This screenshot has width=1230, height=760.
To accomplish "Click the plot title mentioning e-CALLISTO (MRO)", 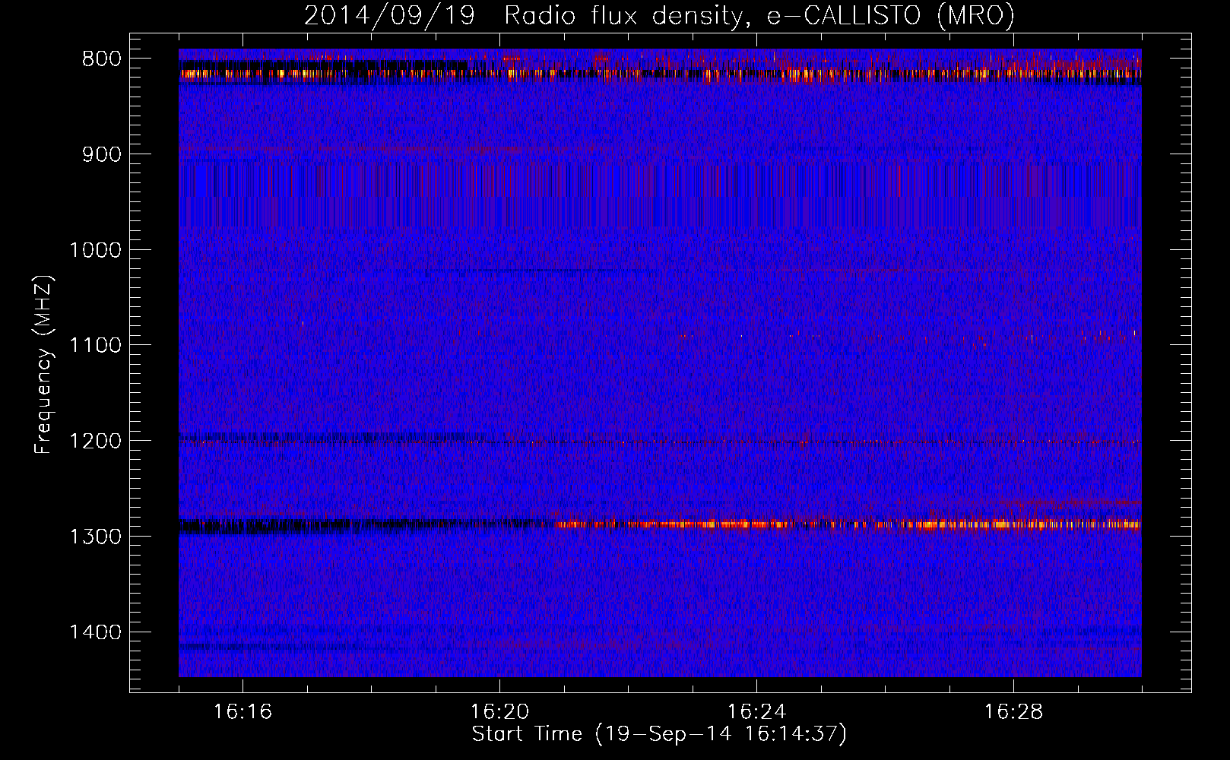I will point(659,15).
